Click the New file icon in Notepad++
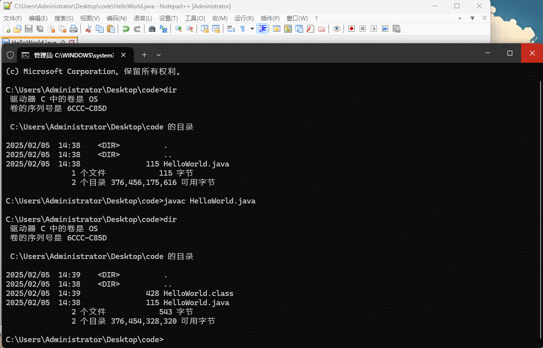Viewport: 543px width, 348px height. (6, 29)
